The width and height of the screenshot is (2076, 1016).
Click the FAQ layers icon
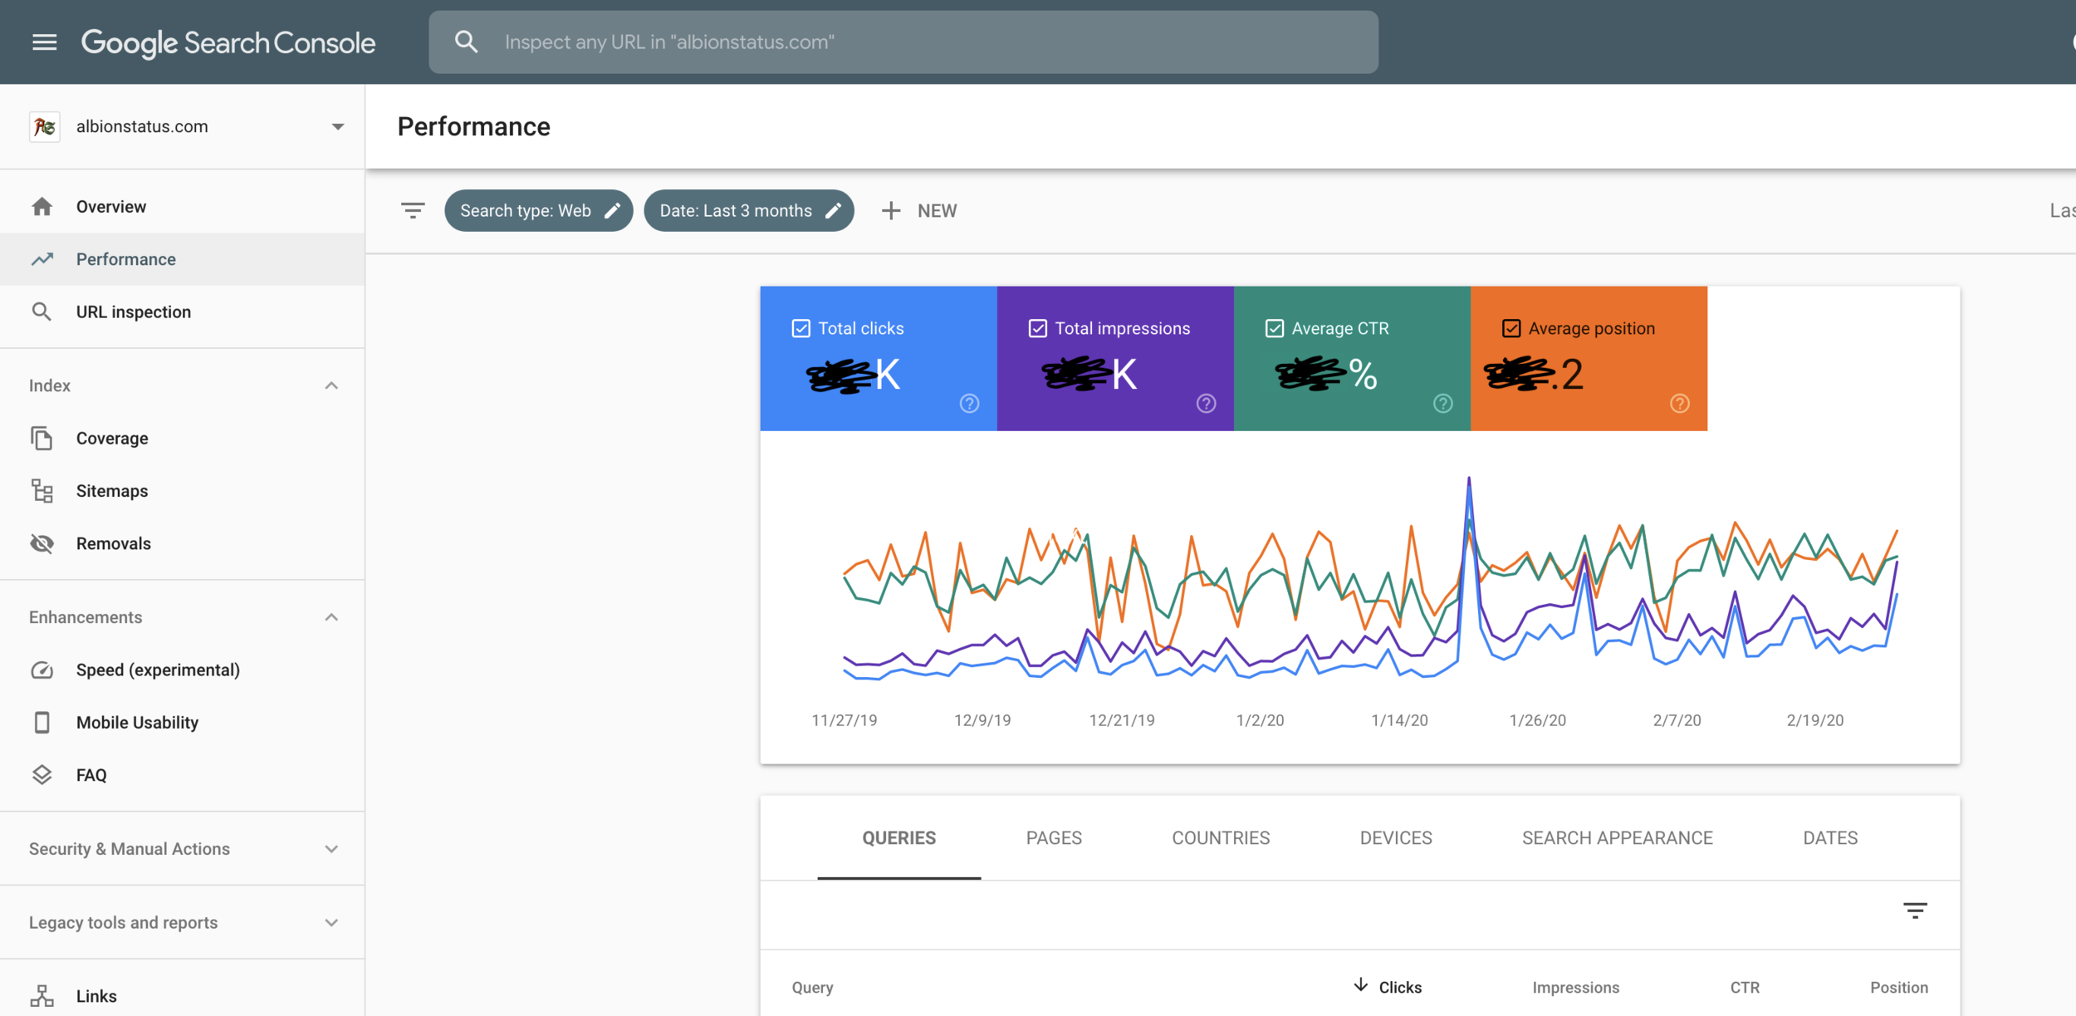click(x=42, y=775)
